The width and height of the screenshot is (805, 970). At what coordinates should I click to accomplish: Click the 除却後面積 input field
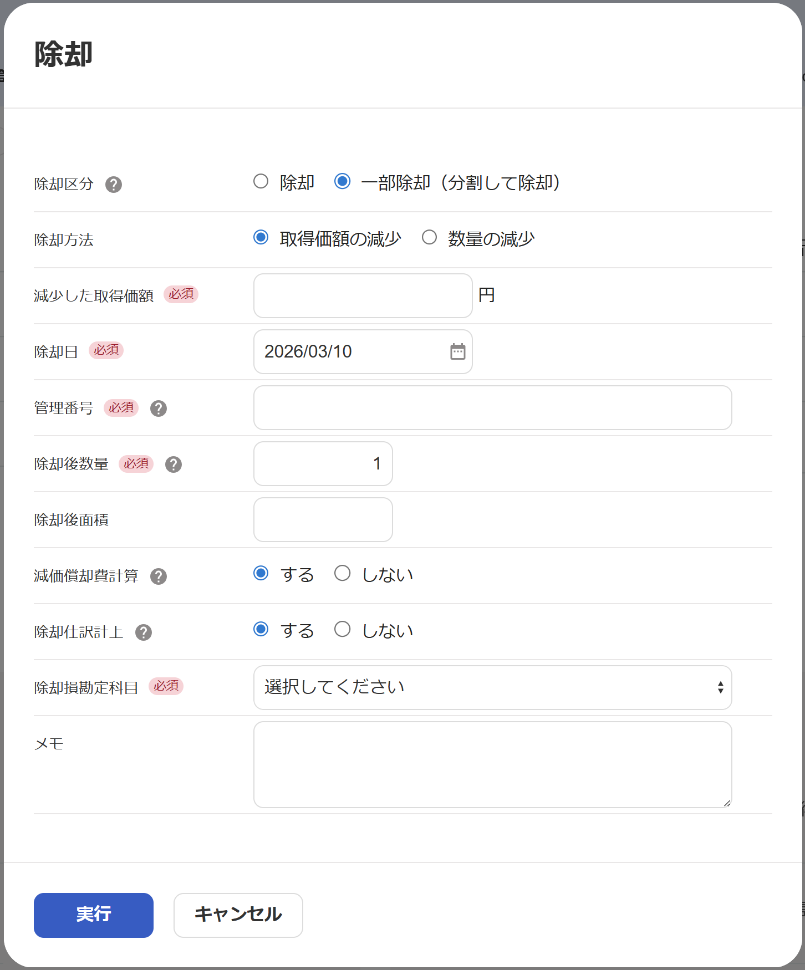[x=323, y=519]
